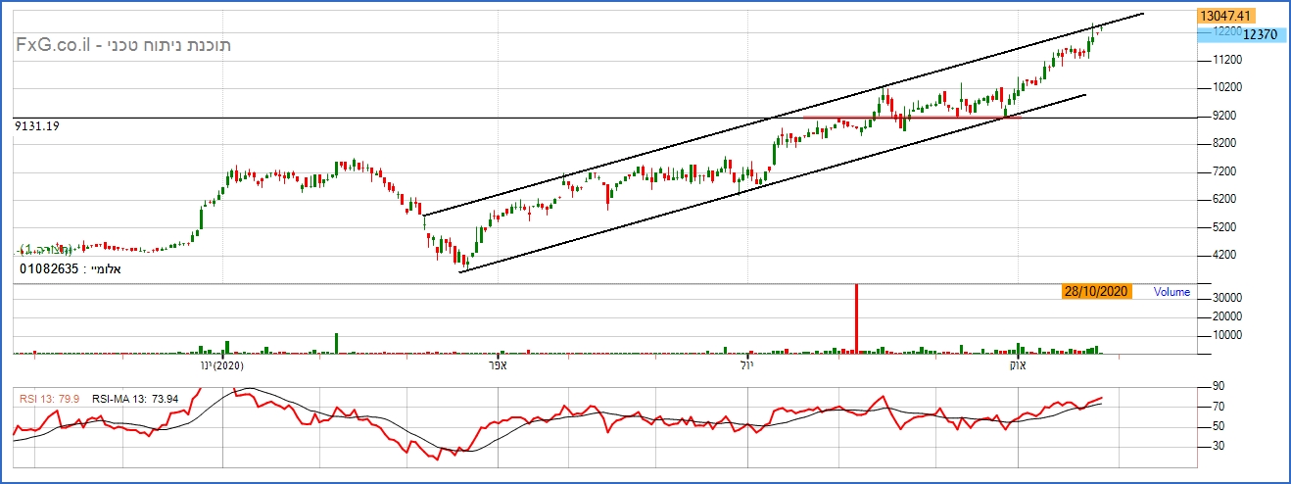Click the blue Volume panel label
Screen dimensions: 1291x484
(x=1171, y=292)
